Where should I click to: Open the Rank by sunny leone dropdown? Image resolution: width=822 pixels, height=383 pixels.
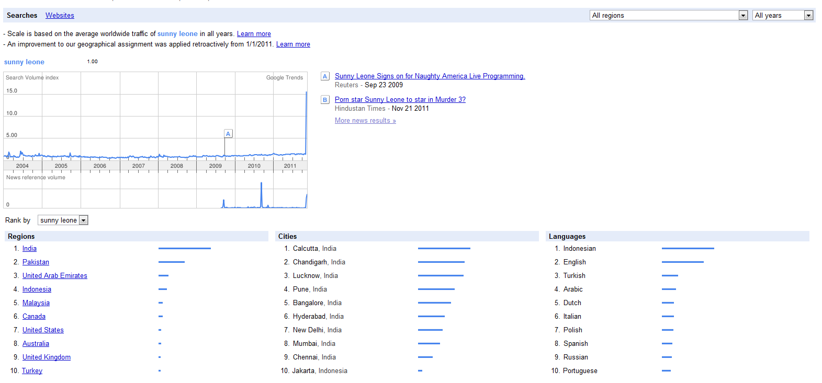tap(63, 220)
